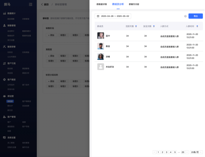Sort by 入群时间 using its sort arrows

[197, 26]
